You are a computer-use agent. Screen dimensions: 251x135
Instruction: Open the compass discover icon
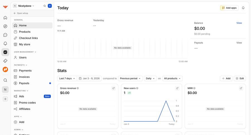point(5,26)
